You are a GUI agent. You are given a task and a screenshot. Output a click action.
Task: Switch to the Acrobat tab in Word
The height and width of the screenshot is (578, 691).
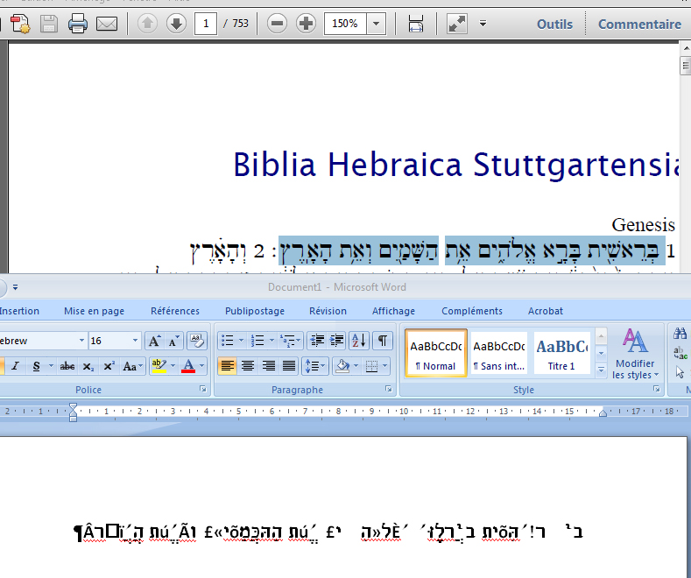pyautogui.click(x=546, y=311)
